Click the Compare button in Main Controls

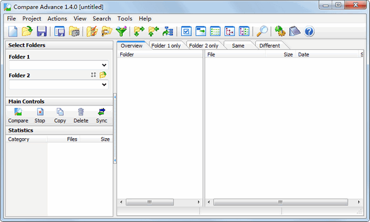18,115
